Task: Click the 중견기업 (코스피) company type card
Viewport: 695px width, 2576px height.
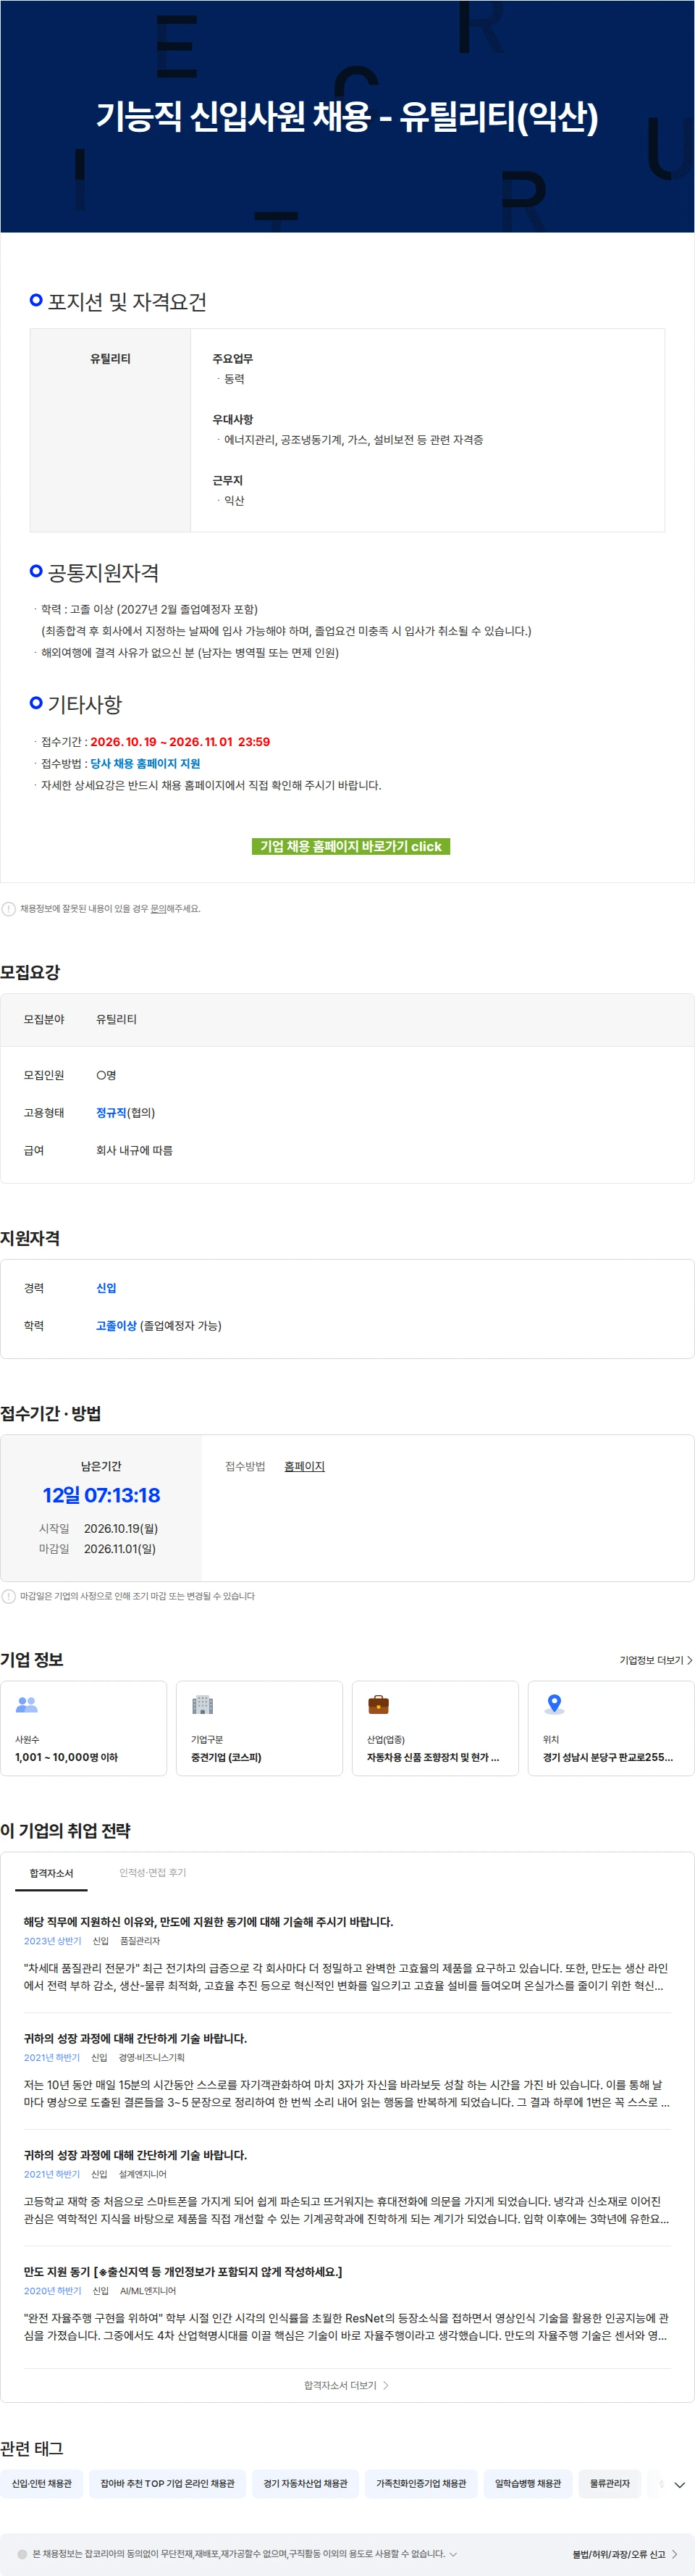Action: (259, 1727)
